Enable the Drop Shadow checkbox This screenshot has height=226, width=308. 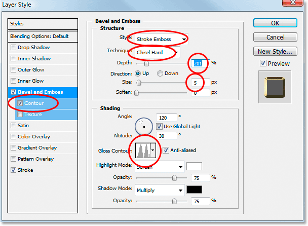point(14,48)
